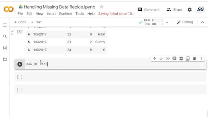Open the Insert menu
208x117 pixels.
(x=51, y=14)
